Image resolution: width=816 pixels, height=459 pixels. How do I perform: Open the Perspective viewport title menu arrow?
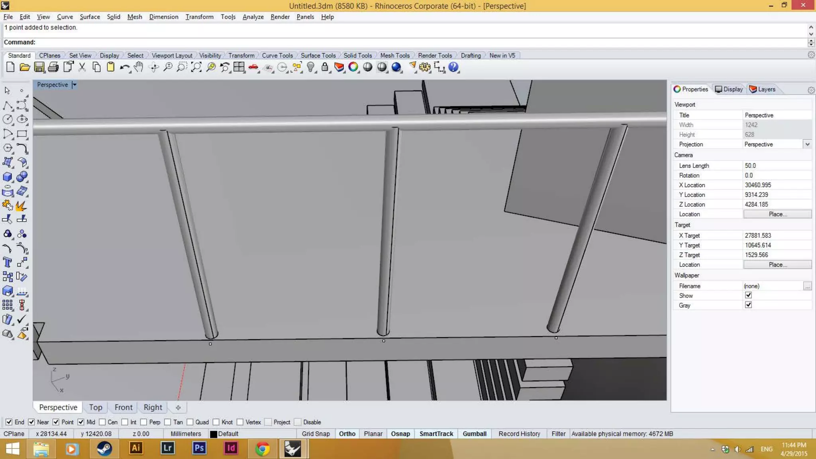point(74,84)
